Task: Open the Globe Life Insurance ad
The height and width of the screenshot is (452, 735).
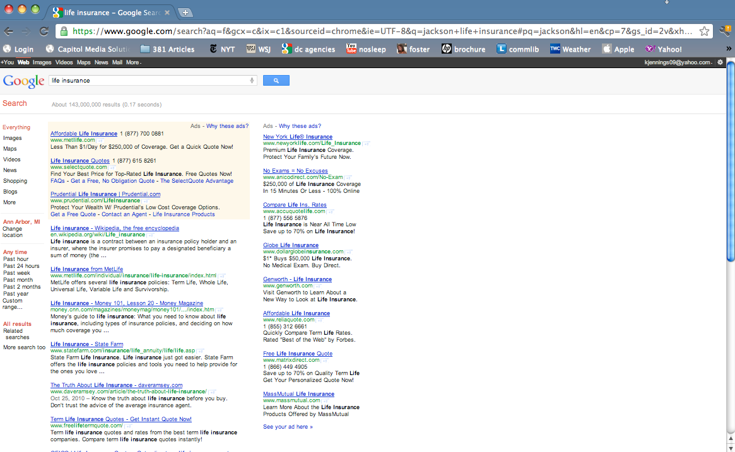Action: click(x=291, y=245)
